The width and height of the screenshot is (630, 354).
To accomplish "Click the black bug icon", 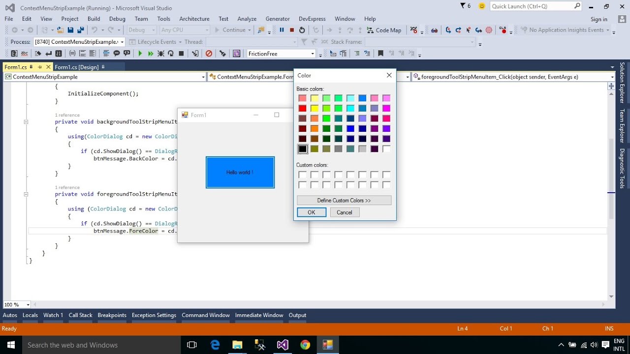I will (161, 54).
